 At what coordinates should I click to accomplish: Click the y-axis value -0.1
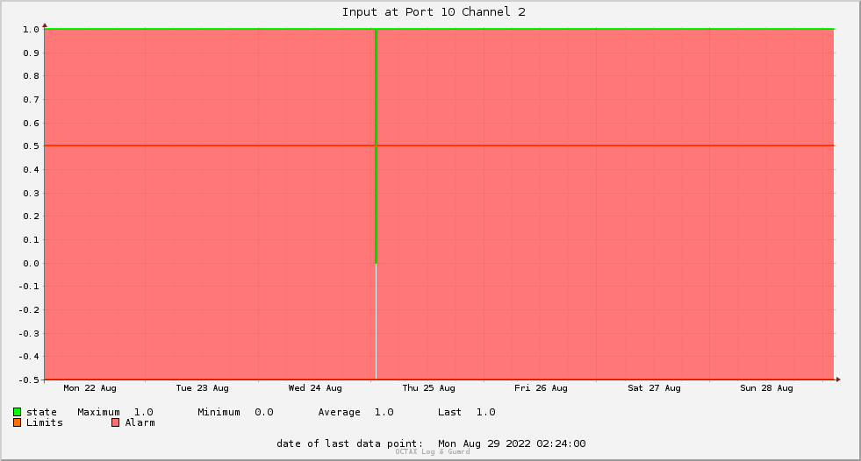coord(29,286)
